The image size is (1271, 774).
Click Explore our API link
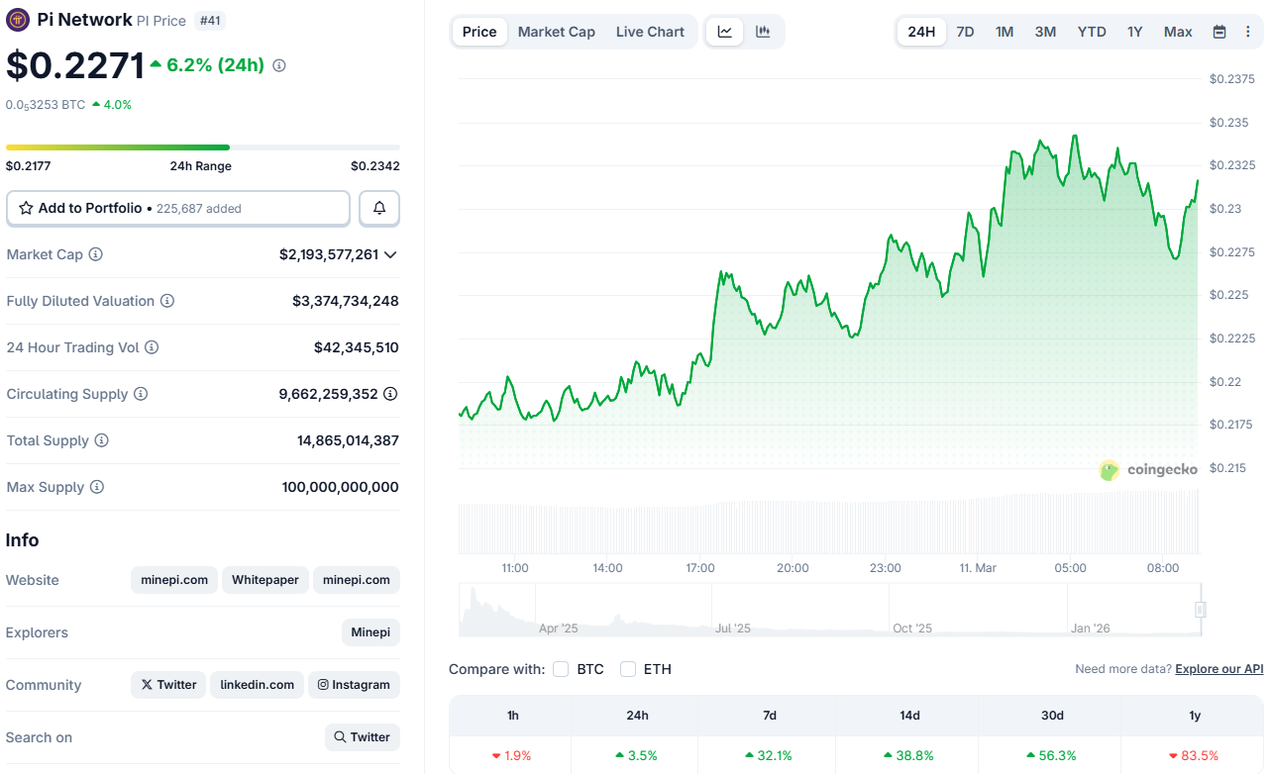(1218, 668)
